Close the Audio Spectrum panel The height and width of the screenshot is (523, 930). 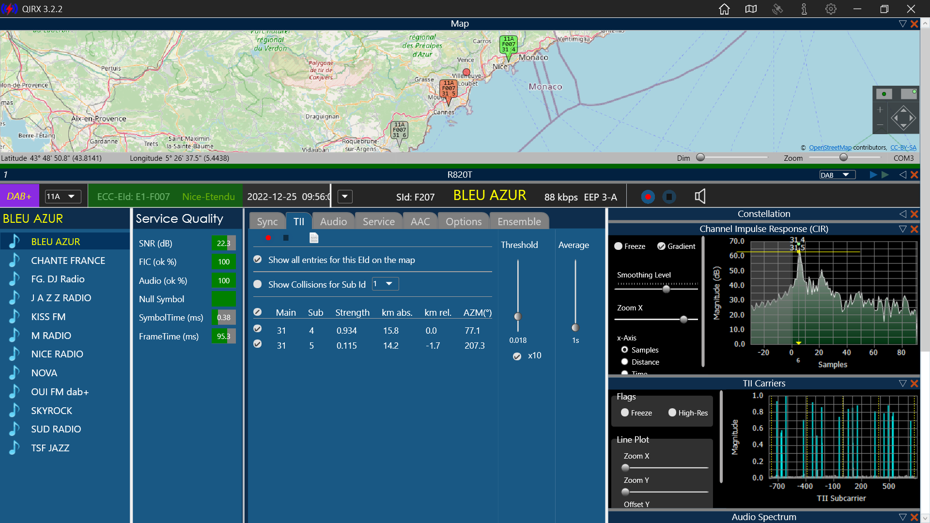[x=914, y=517]
